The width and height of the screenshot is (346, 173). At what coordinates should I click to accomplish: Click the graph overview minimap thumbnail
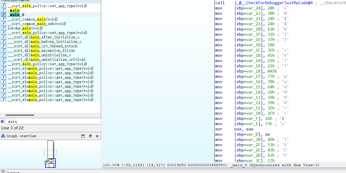pyautogui.click(x=50, y=154)
